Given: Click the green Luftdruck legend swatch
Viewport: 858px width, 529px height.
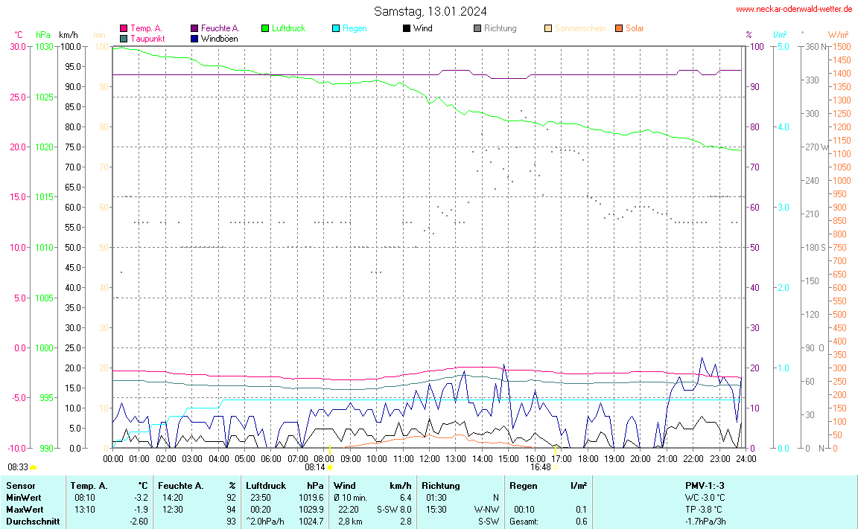Looking at the screenshot, I should pyautogui.click(x=265, y=28).
